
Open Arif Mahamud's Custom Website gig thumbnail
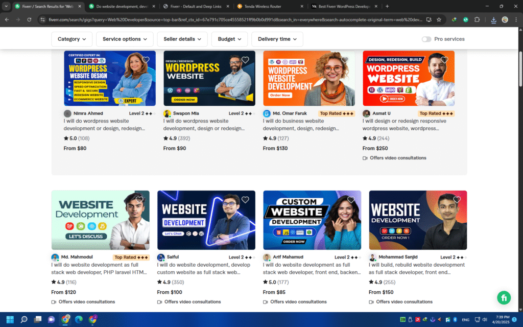click(312, 220)
